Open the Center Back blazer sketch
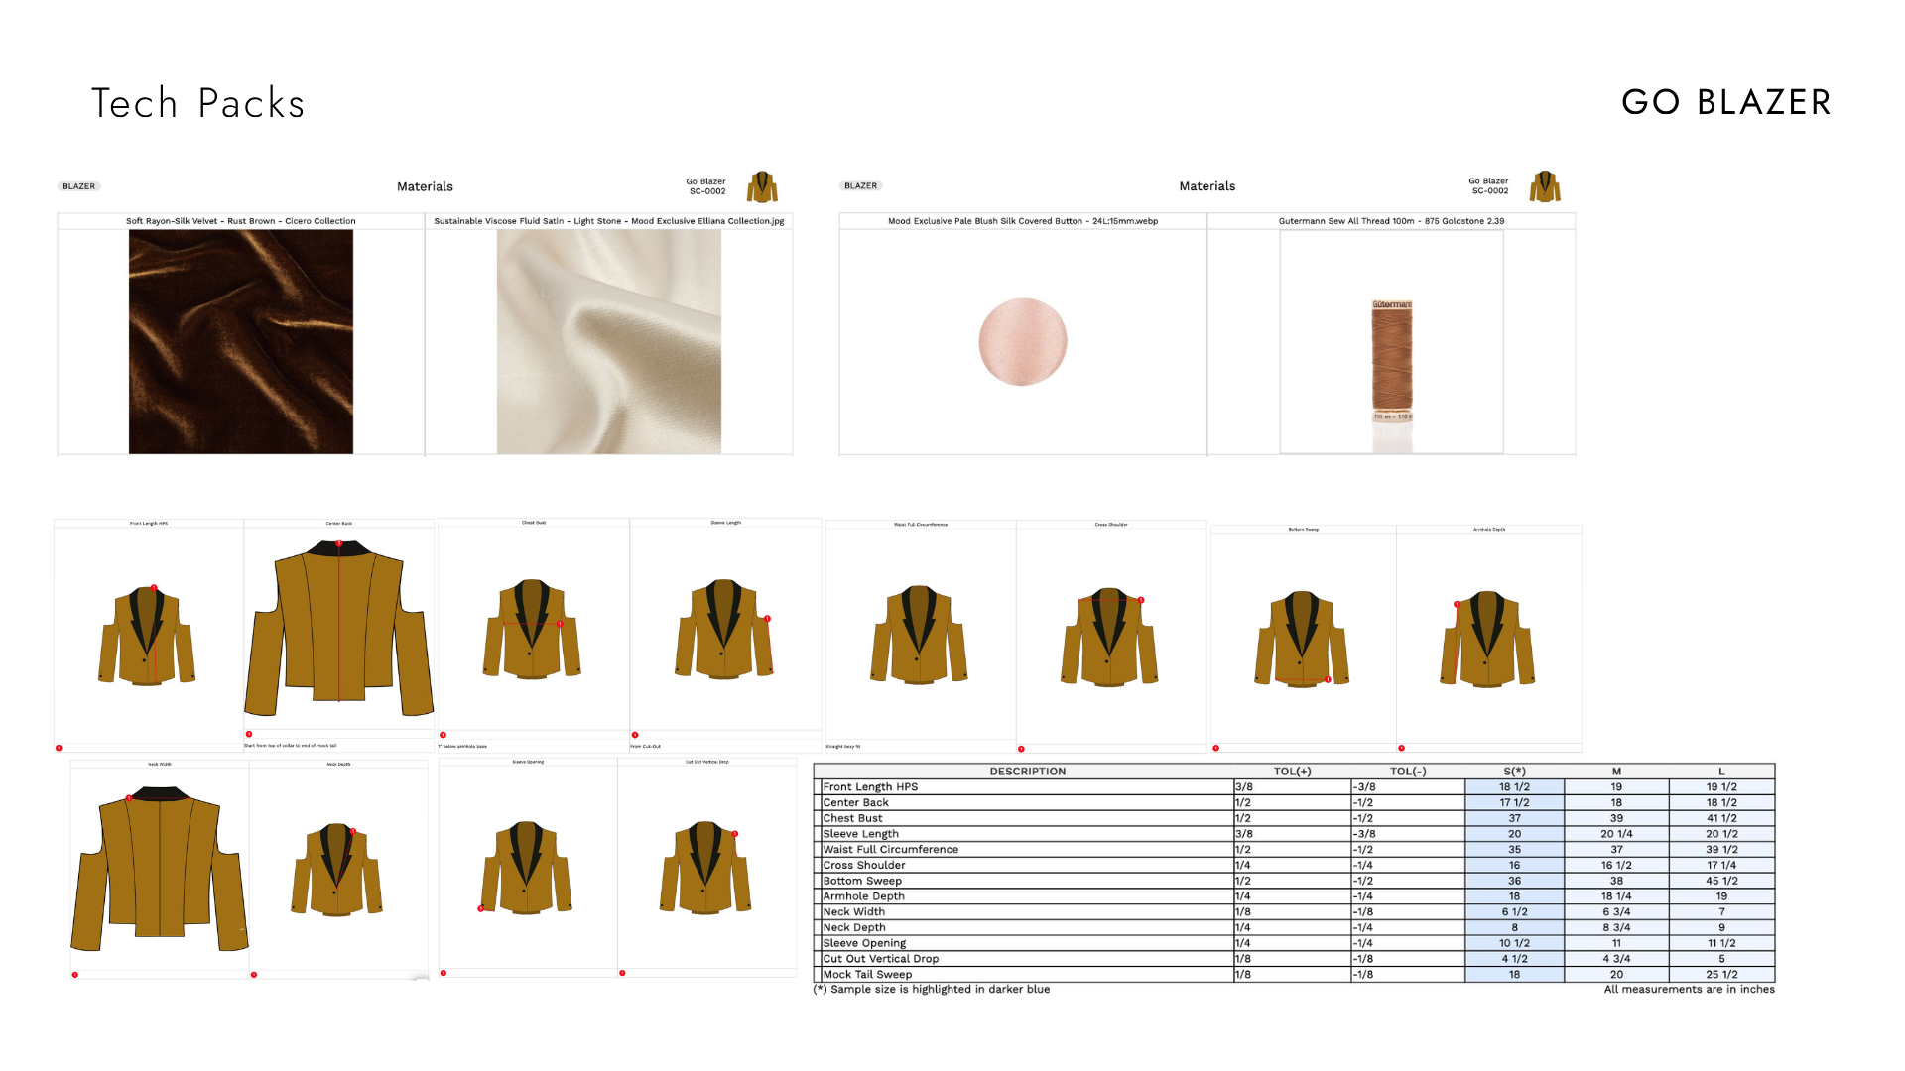Screen dimensions: 1905x1071 coord(339,628)
